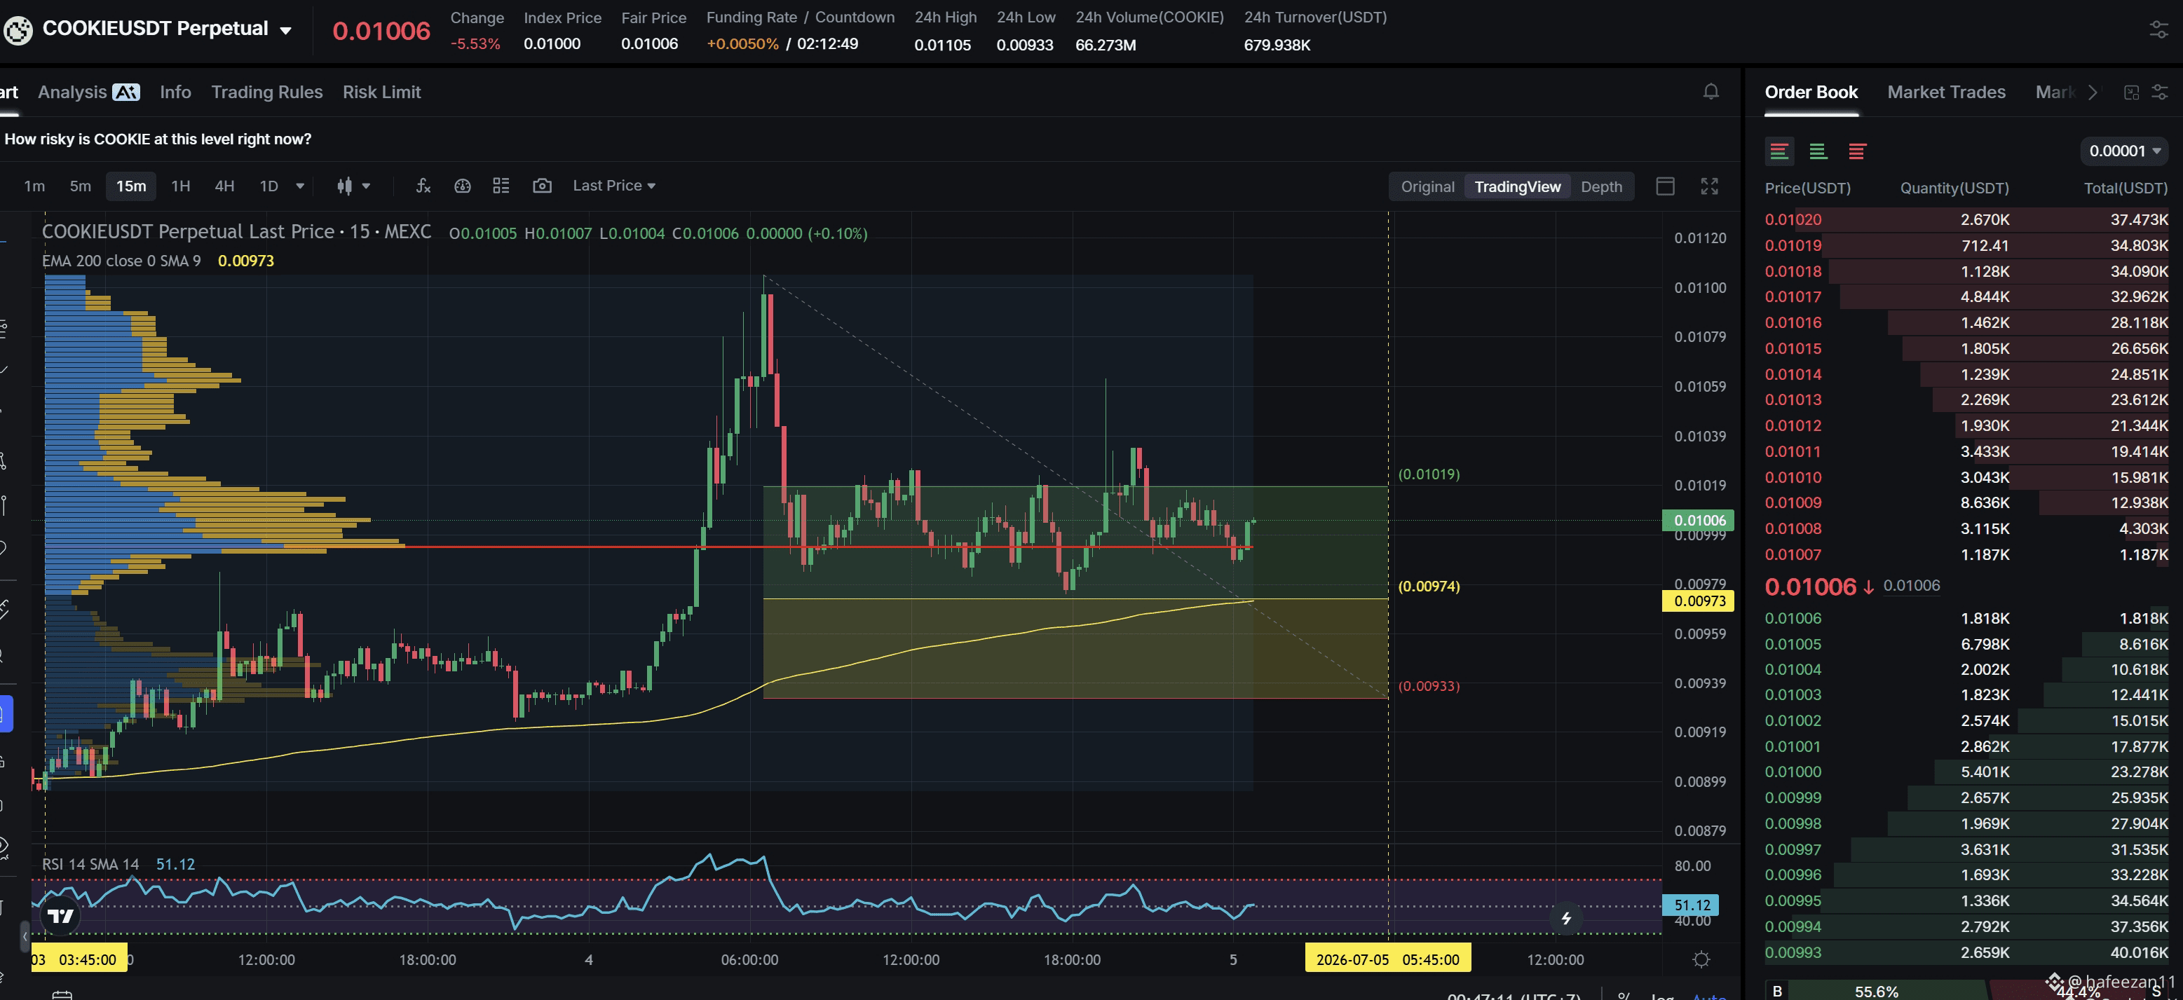
Task: Click the lightning bolt icon on RSI pane
Action: 1566,918
